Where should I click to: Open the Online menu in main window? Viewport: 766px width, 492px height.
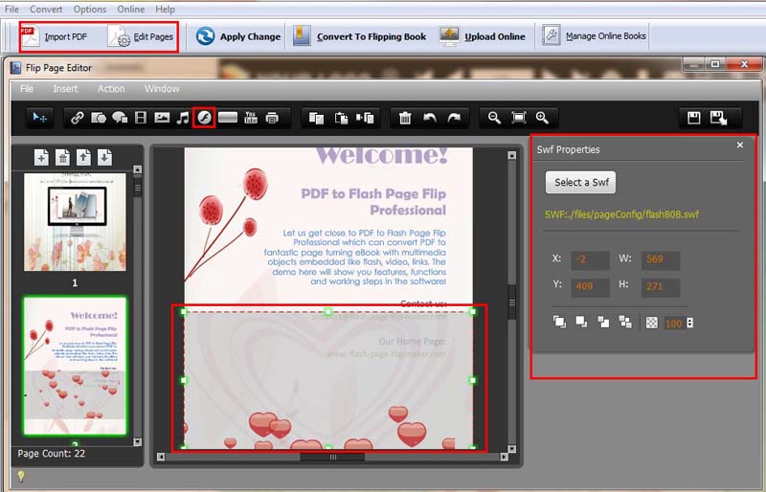click(130, 9)
